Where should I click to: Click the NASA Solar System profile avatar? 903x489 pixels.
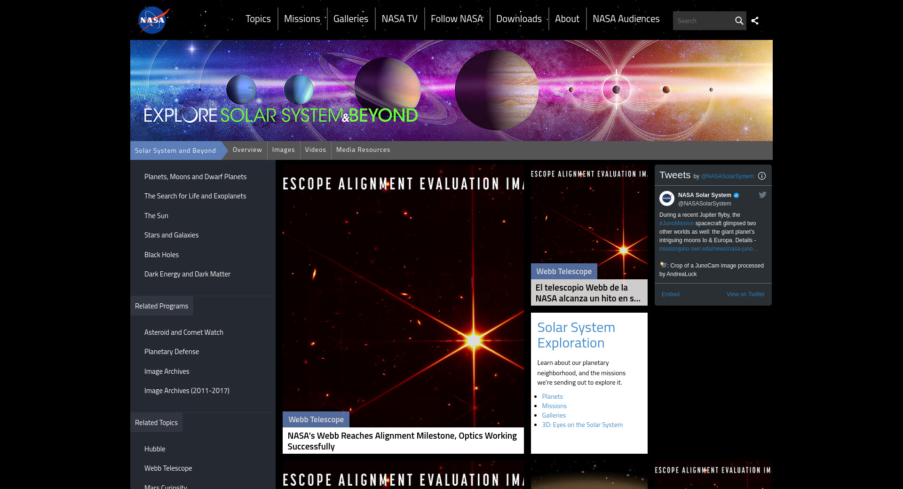click(x=666, y=198)
